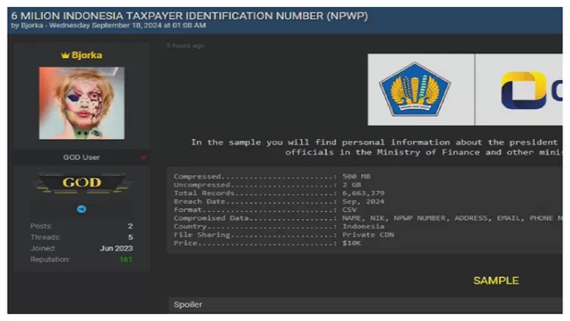Click the '5 hours ago' post timestamp
This screenshot has width=570, height=321.
pos(186,46)
